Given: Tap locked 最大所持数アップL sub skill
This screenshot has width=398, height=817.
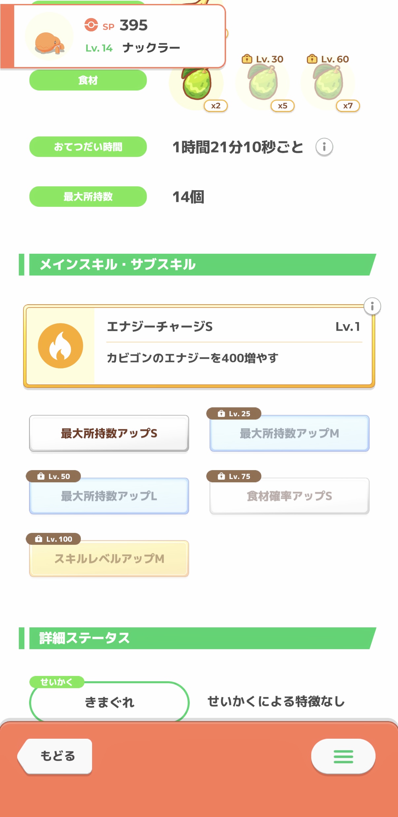Looking at the screenshot, I should tap(109, 496).
